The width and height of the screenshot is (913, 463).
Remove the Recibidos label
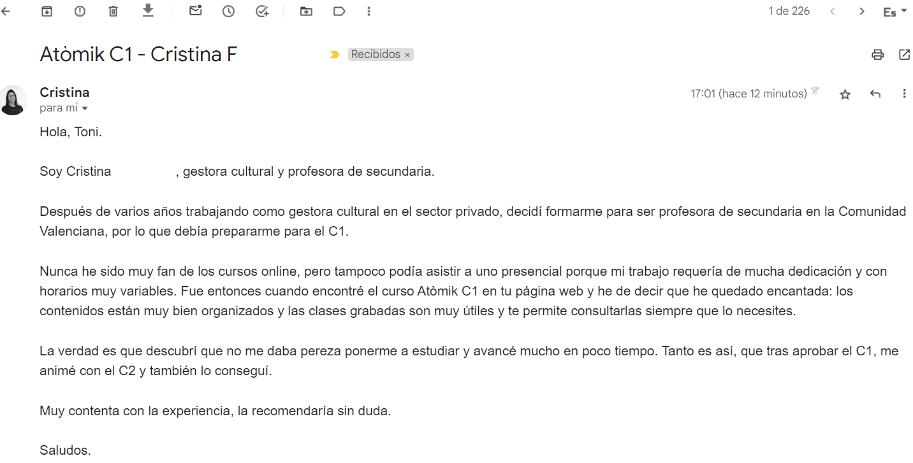[x=407, y=55]
